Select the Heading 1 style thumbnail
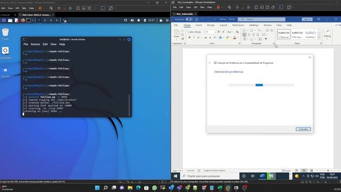This screenshot has width=341, height=192. click(311, 34)
